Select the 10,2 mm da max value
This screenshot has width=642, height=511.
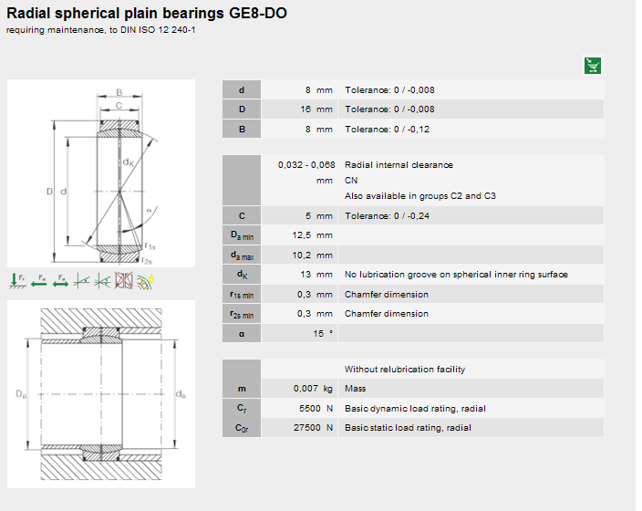pos(313,255)
